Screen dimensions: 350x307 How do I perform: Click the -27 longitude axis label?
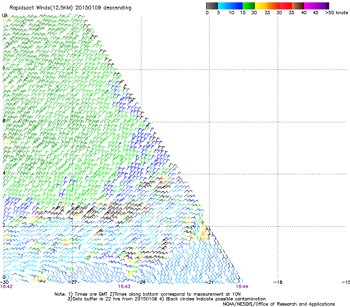(73, 282)
